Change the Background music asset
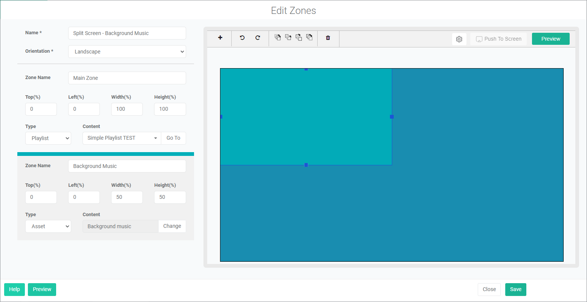 (x=172, y=226)
